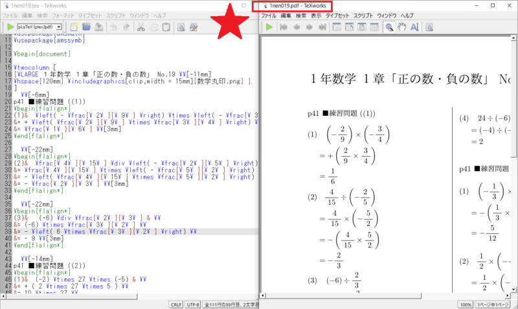This screenshot has height=309, width=518.
Task: Click the Find icon in the PDF toolbar
Action: (x=429, y=27)
